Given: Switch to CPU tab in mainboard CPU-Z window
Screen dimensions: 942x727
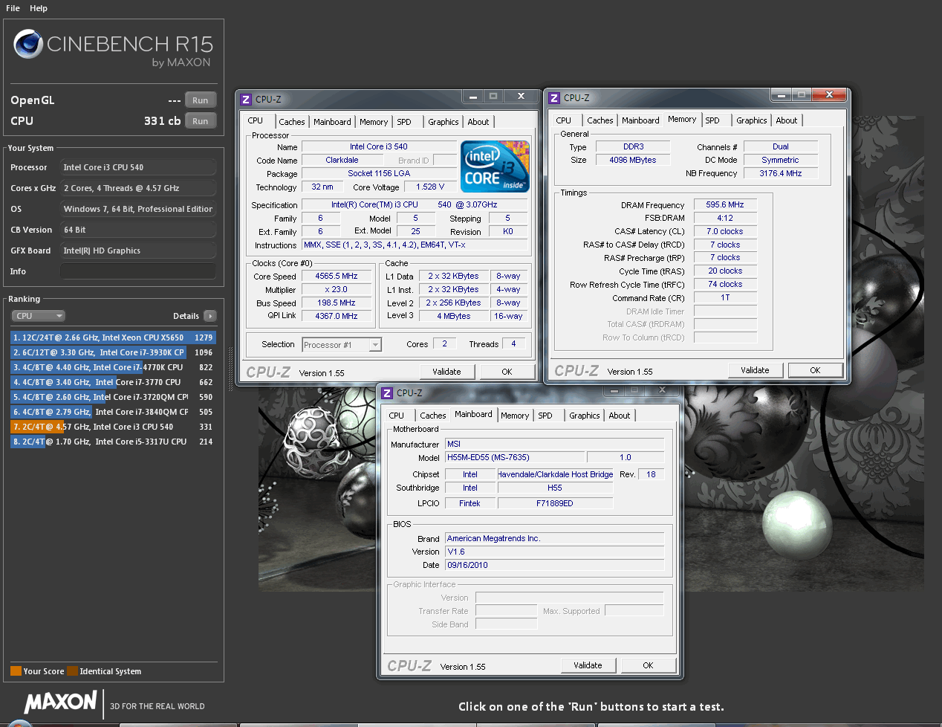Looking at the screenshot, I should (397, 416).
